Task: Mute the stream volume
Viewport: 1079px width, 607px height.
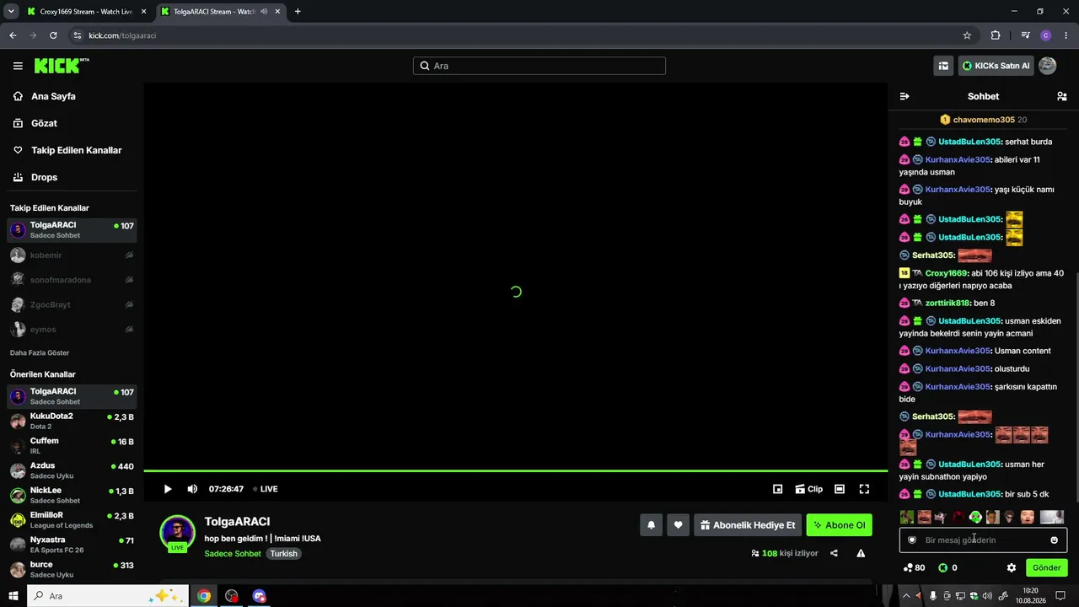Action: click(x=192, y=489)
